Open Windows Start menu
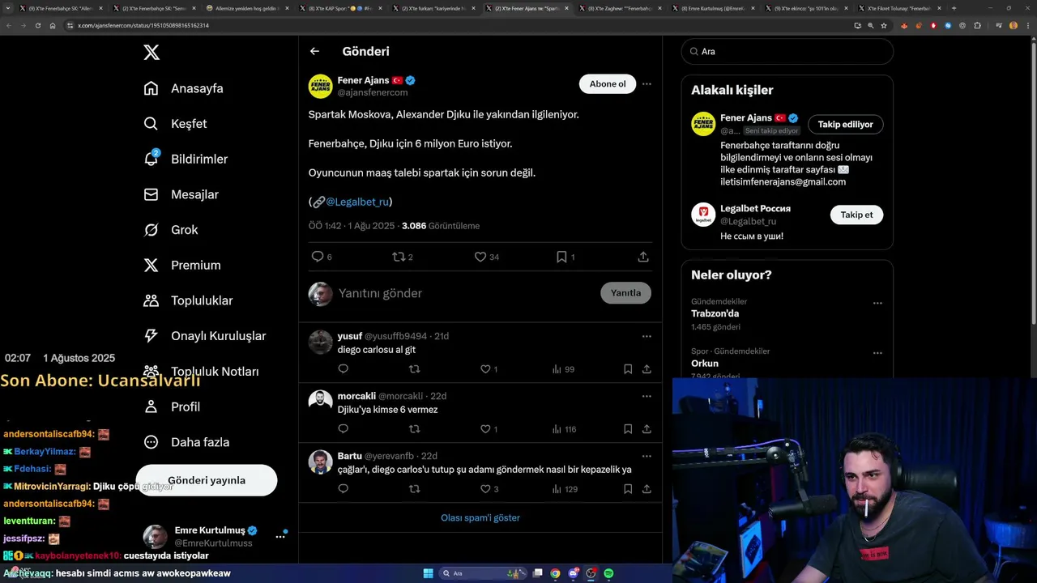1037x583 pixels. 428,573
